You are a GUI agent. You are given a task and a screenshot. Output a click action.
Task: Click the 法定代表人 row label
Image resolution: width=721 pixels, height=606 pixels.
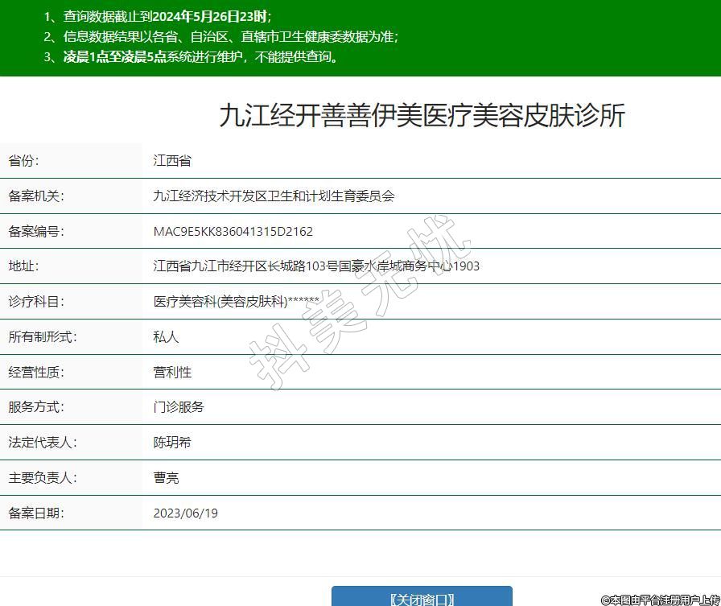coord(42,443)
